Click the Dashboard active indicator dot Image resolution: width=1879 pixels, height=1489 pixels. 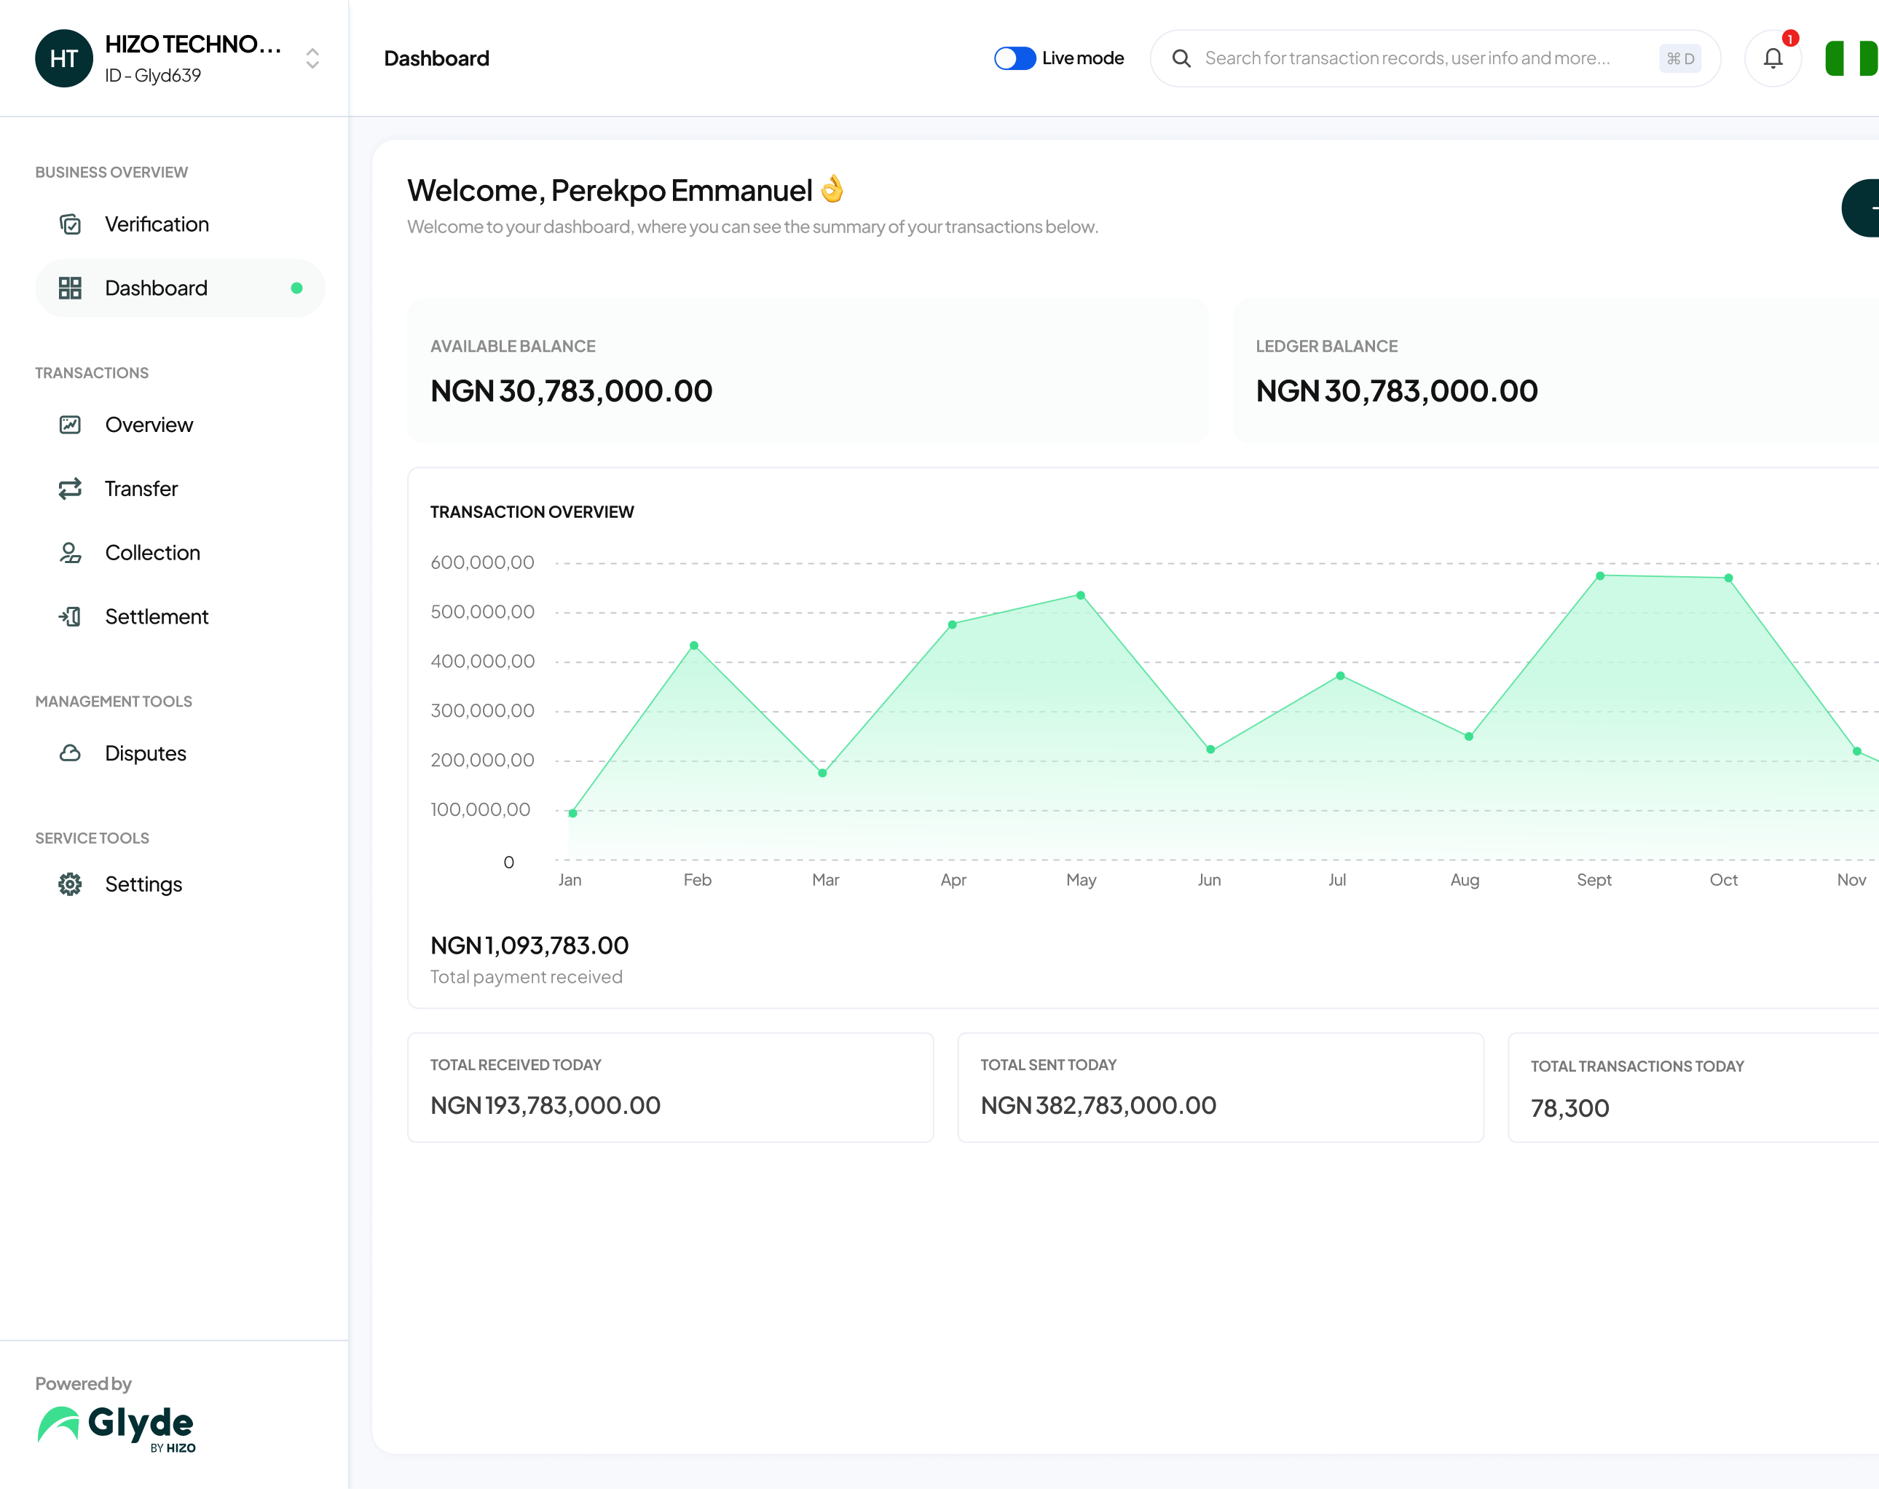point(297,287)
